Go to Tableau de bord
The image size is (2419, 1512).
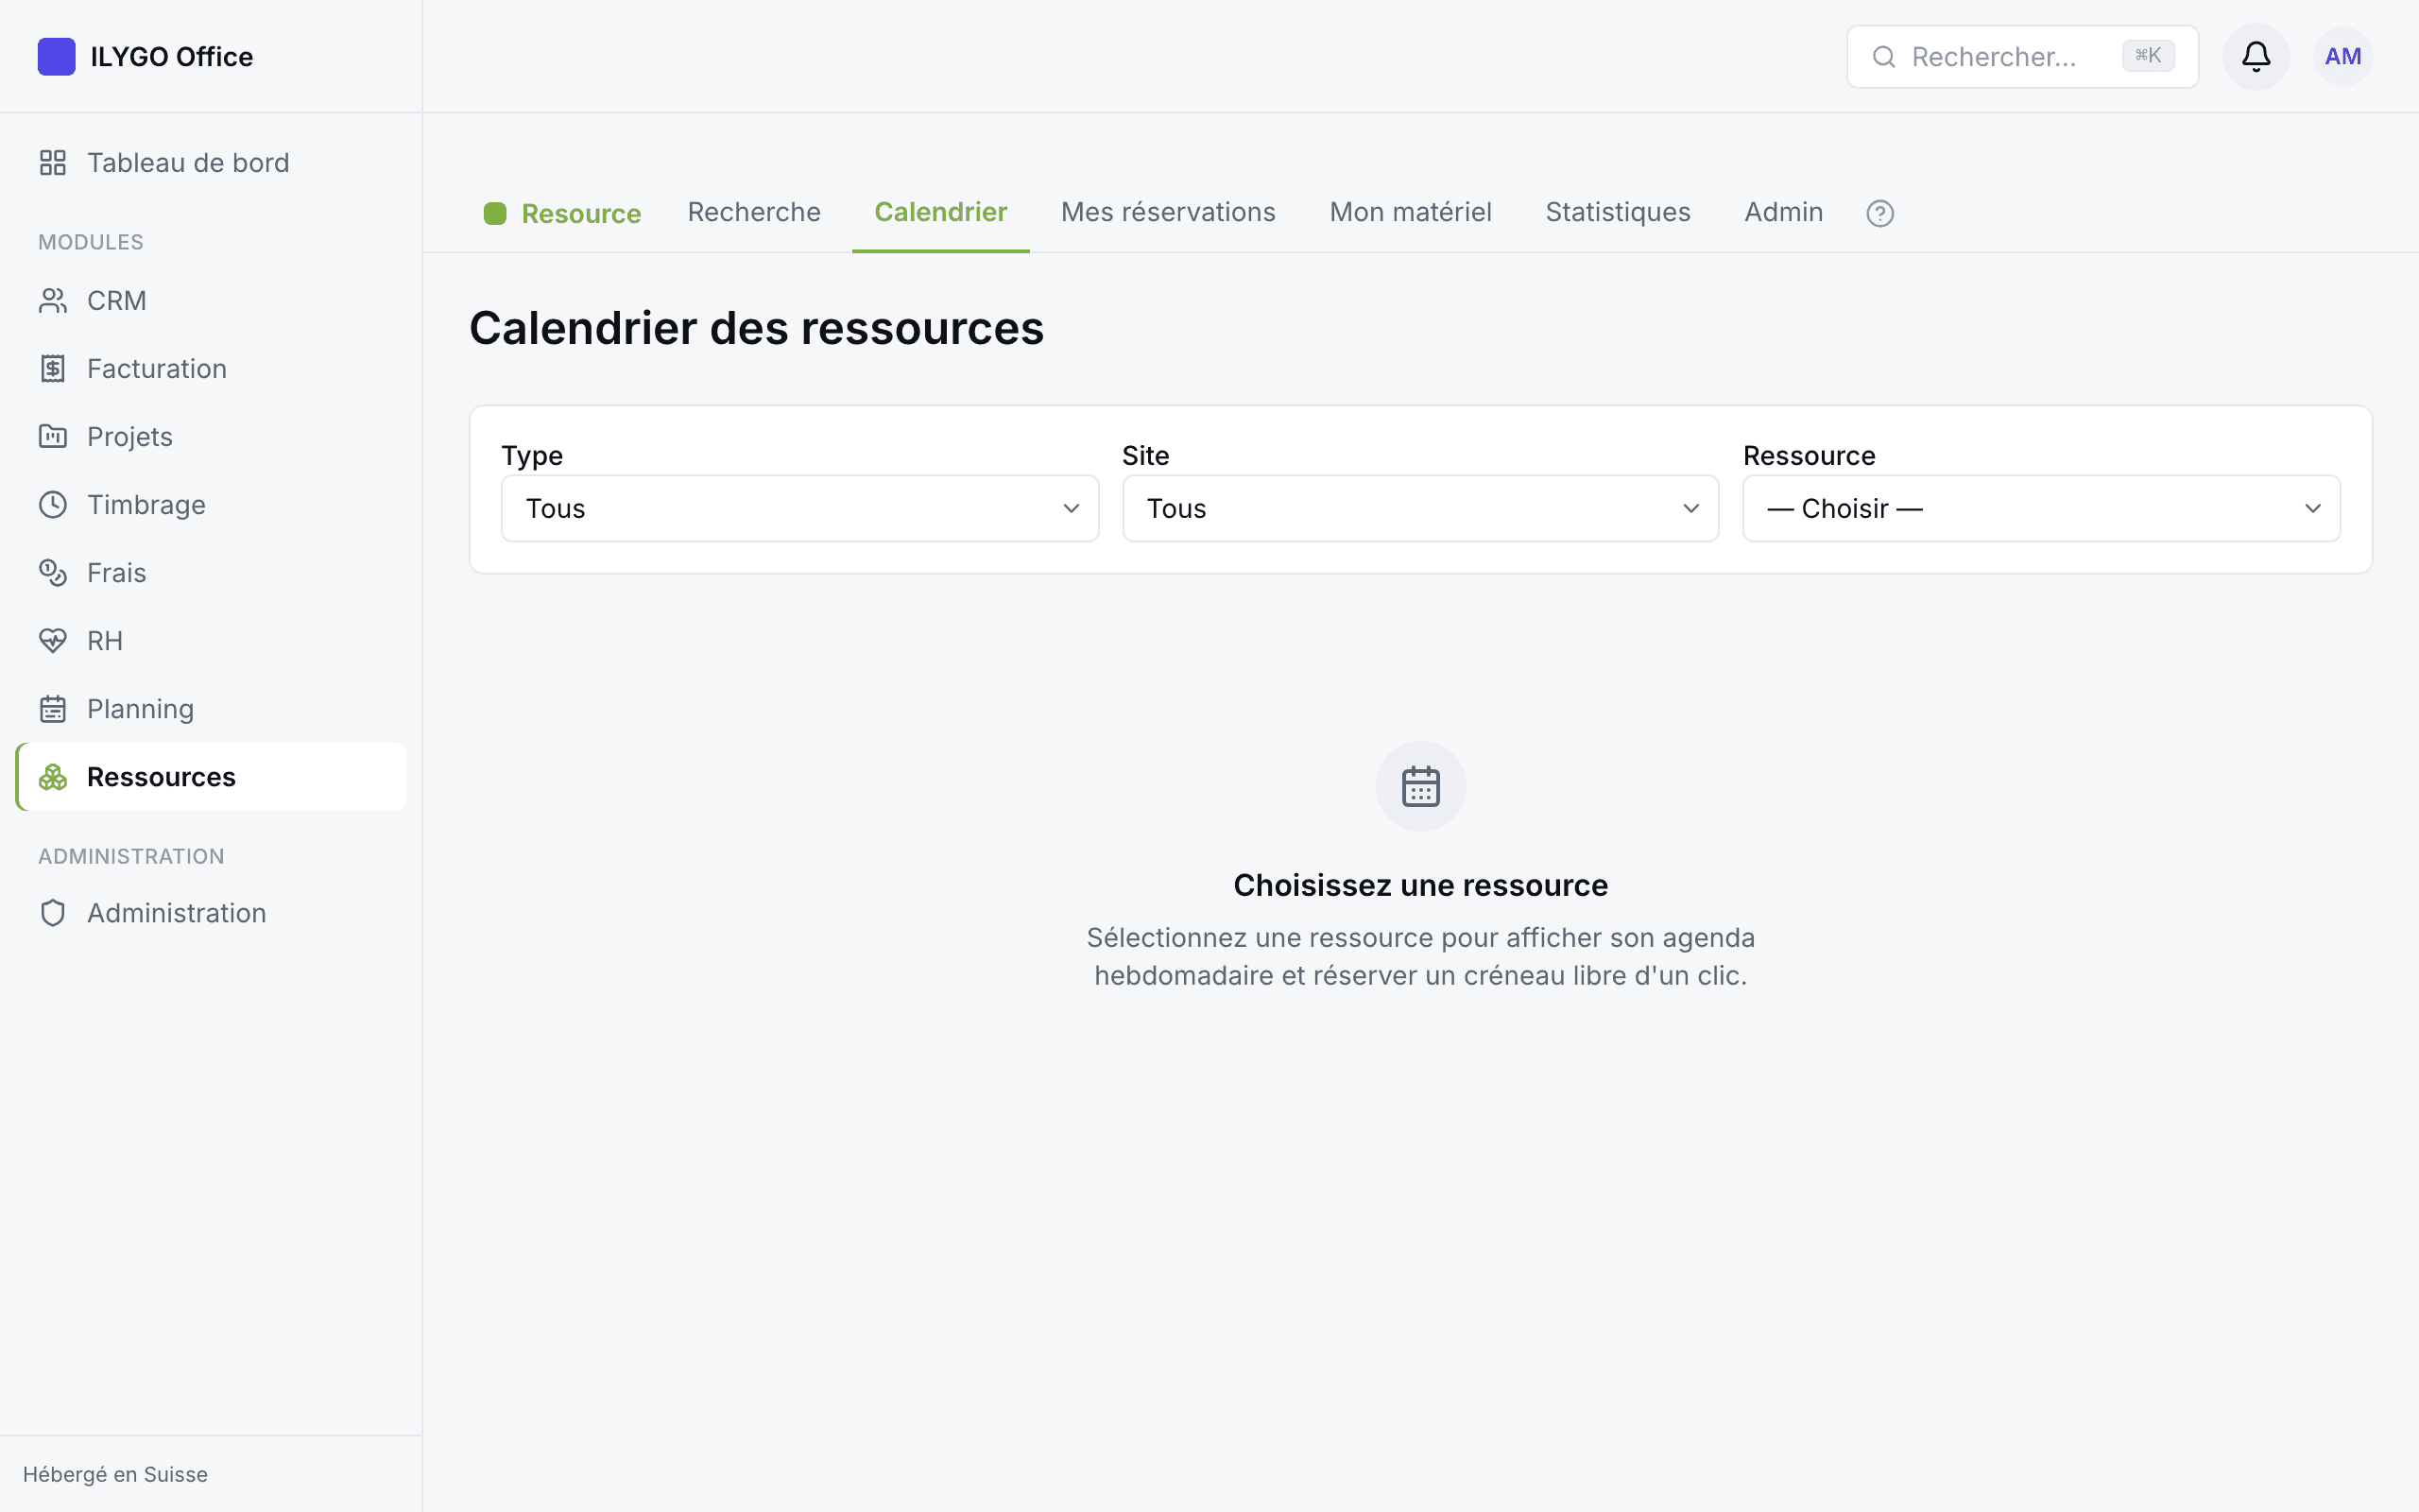point(211,163)
